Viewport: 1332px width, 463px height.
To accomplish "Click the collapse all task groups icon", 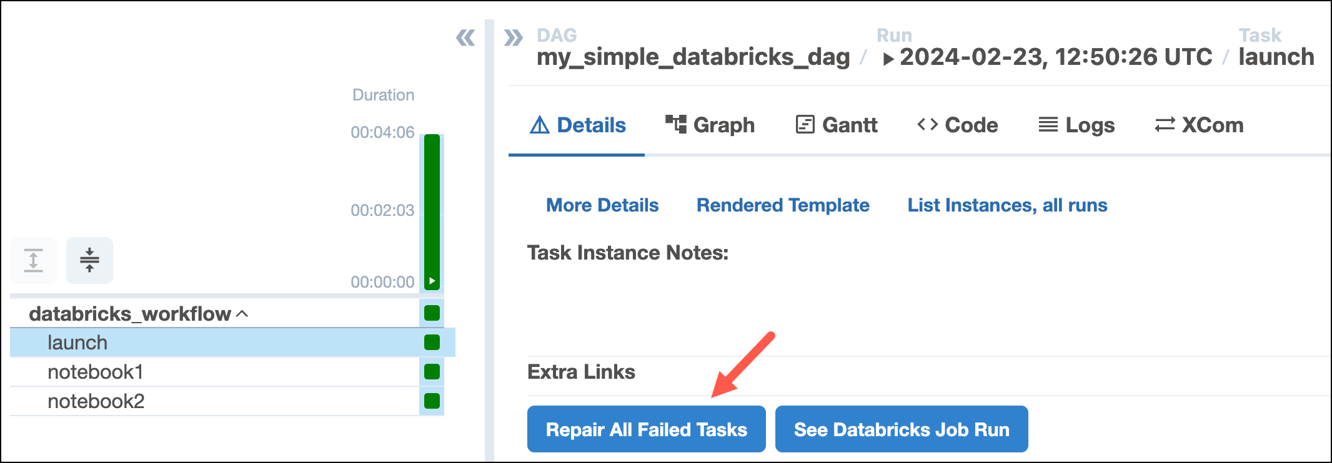I will coord(89,260).
